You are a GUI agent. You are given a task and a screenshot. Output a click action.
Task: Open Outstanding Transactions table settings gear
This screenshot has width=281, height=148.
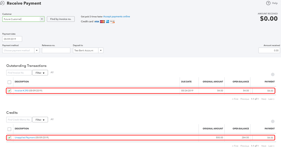point(273,74)
